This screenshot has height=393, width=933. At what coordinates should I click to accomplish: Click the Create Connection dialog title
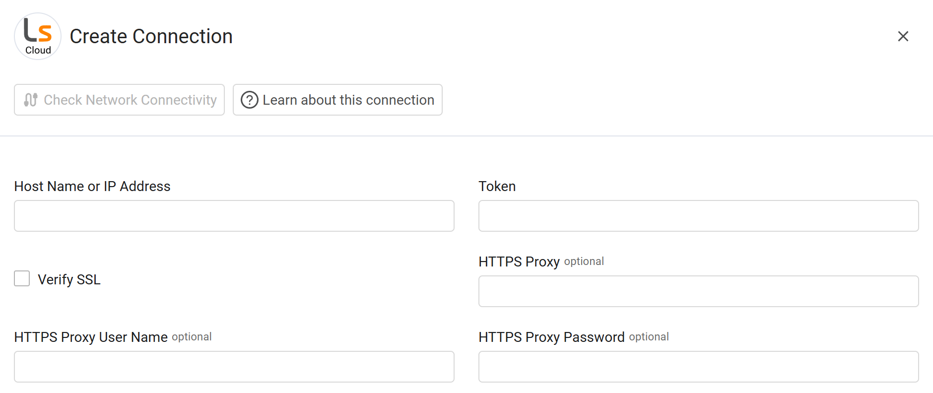(151, 36)
